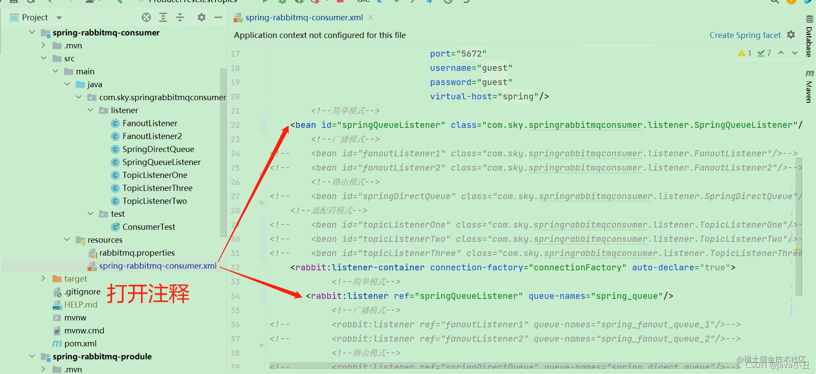The width and height of the screenshot is (816, 374).
Task: Collapse spring-rabbitmq-produle project node
Action: click(32, 356)
